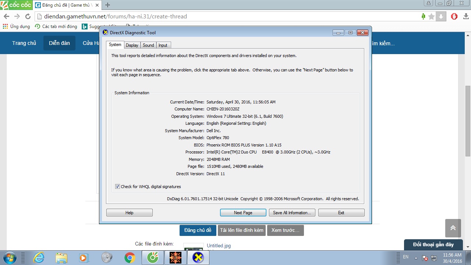The width and height of the screenshot is (471, 265).
Task: Open Windows Media Player from taskbar
Action: [84, 258]
